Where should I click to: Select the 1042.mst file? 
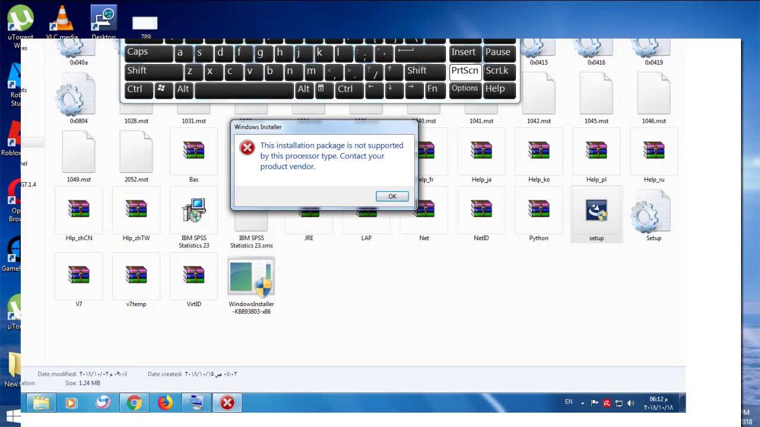[539, 98]
